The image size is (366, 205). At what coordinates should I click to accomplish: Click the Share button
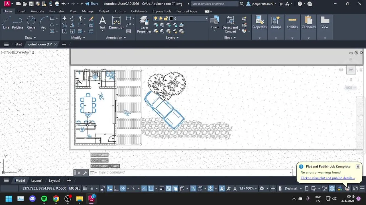point(92,4)
